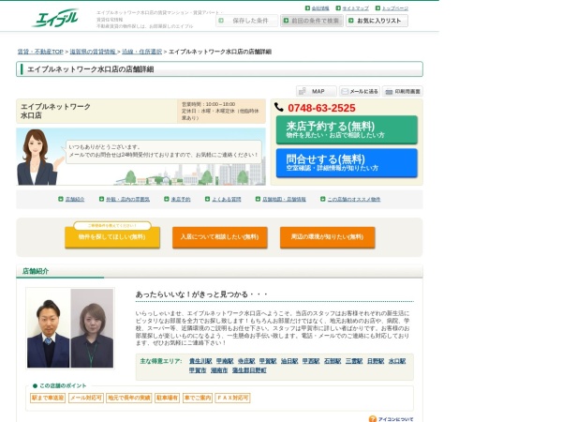The height and width of the screenshot is (422, 562).
Task: Open the 会社情報 link
Action: 320,8
